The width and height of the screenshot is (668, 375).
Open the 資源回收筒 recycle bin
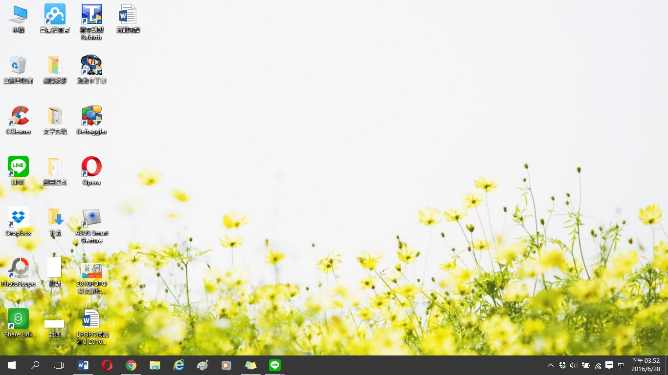click(18, 69)
